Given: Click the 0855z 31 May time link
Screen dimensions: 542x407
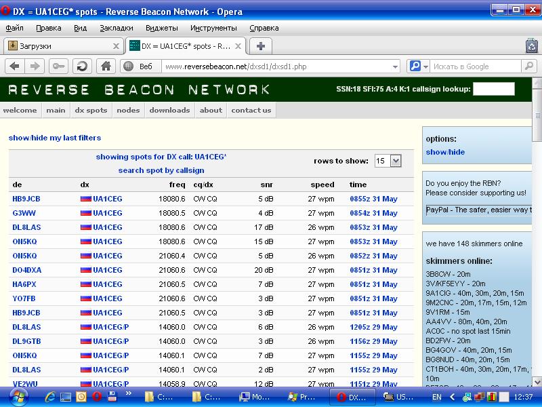Looking at the screenshot, I should (374, 199).
